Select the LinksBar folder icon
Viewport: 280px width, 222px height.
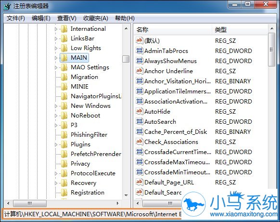[x=64, y=39]
